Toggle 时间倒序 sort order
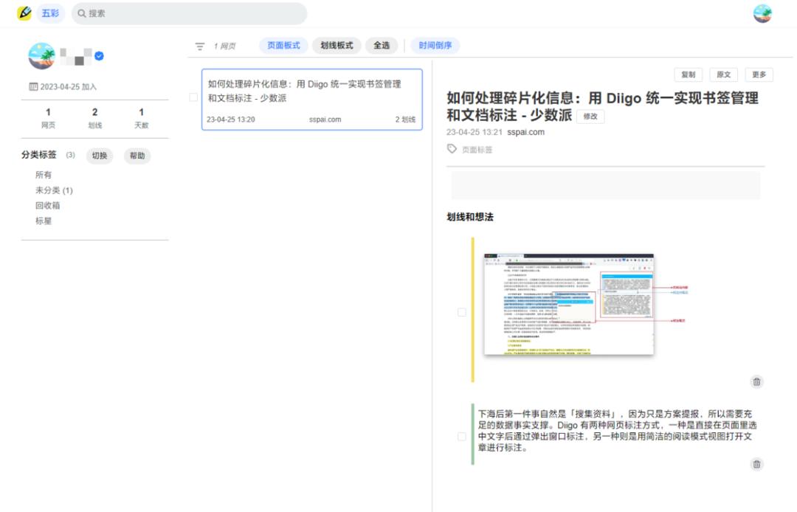This screenshot has width=797, height=512. 435,46
